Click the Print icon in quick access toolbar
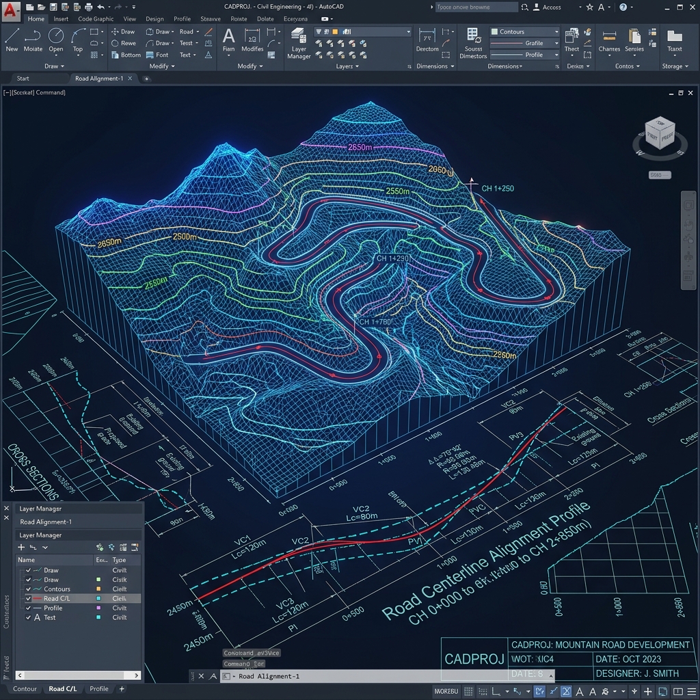700x700 pixels. (88, 7)
